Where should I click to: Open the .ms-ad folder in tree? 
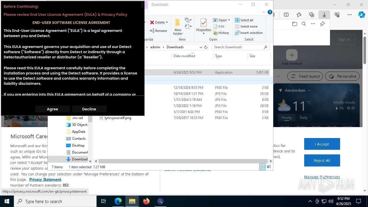click(x=77, y=118)
